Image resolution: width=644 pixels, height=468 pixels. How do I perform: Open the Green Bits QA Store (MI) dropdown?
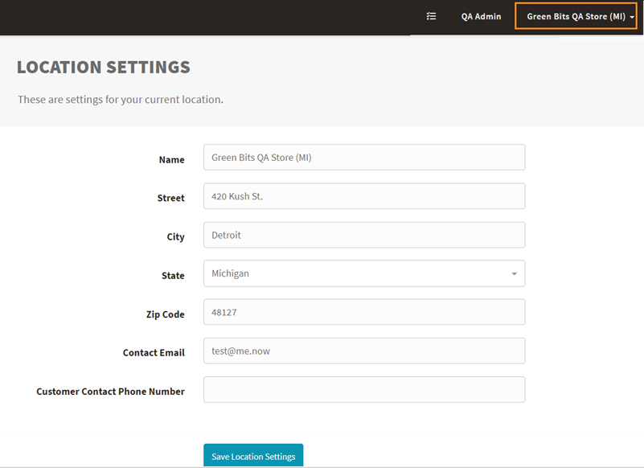pos(576,16)
